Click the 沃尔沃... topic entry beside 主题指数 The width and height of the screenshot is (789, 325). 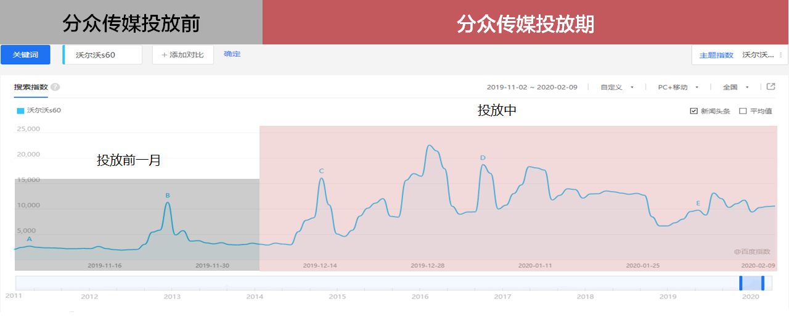click(758, 55)
